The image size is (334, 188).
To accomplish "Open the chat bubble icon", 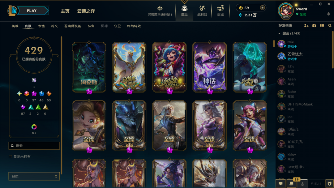I will pyautogui.click(x=280, y=184).
